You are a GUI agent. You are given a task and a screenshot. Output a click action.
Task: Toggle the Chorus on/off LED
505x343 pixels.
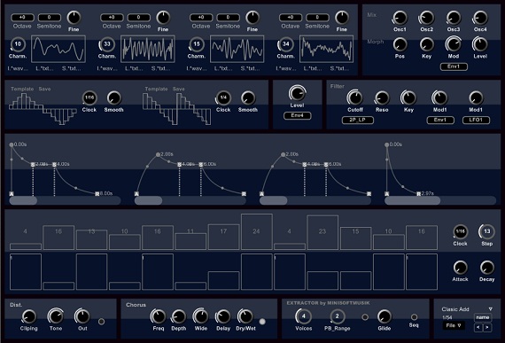pos(262,322)
